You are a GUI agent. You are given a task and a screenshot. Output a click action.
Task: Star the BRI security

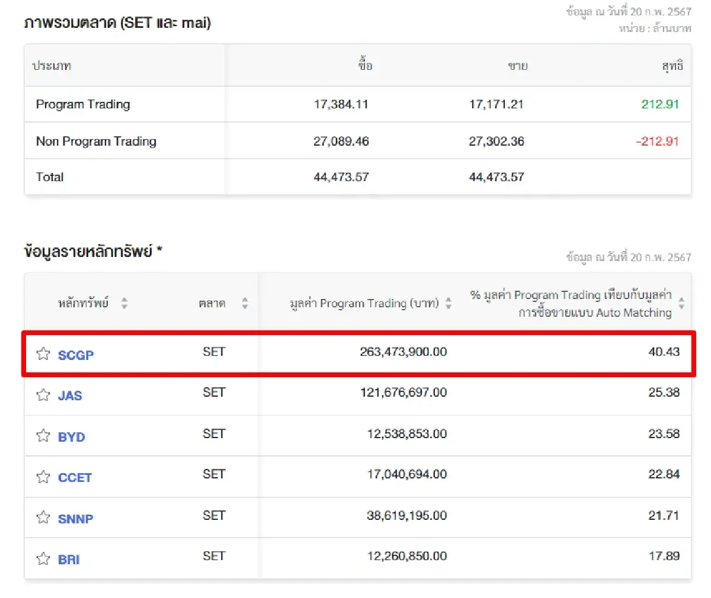[x=43, y=558]
